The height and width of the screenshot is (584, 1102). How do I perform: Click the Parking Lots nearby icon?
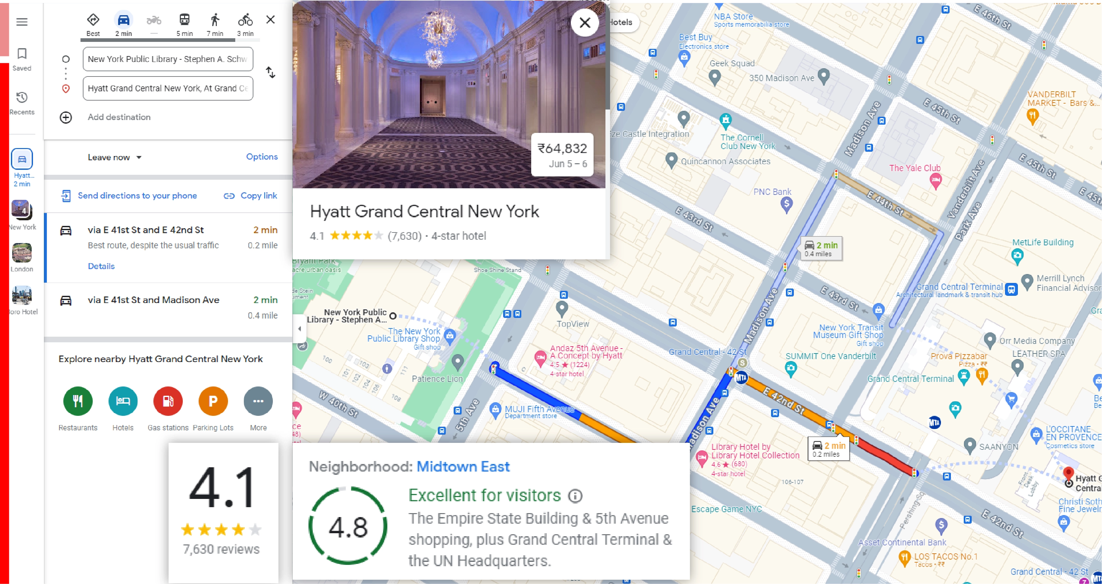pyautogui.click(x=212, y=401)
